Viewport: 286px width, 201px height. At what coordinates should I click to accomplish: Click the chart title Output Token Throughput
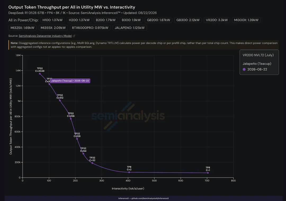click(x=72, y=7)
